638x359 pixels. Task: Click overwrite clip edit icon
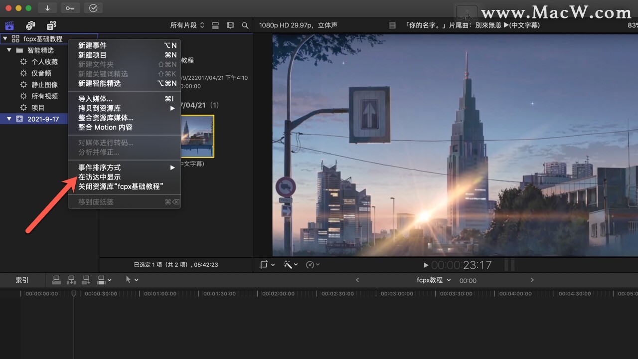click(x=102, y=280)
